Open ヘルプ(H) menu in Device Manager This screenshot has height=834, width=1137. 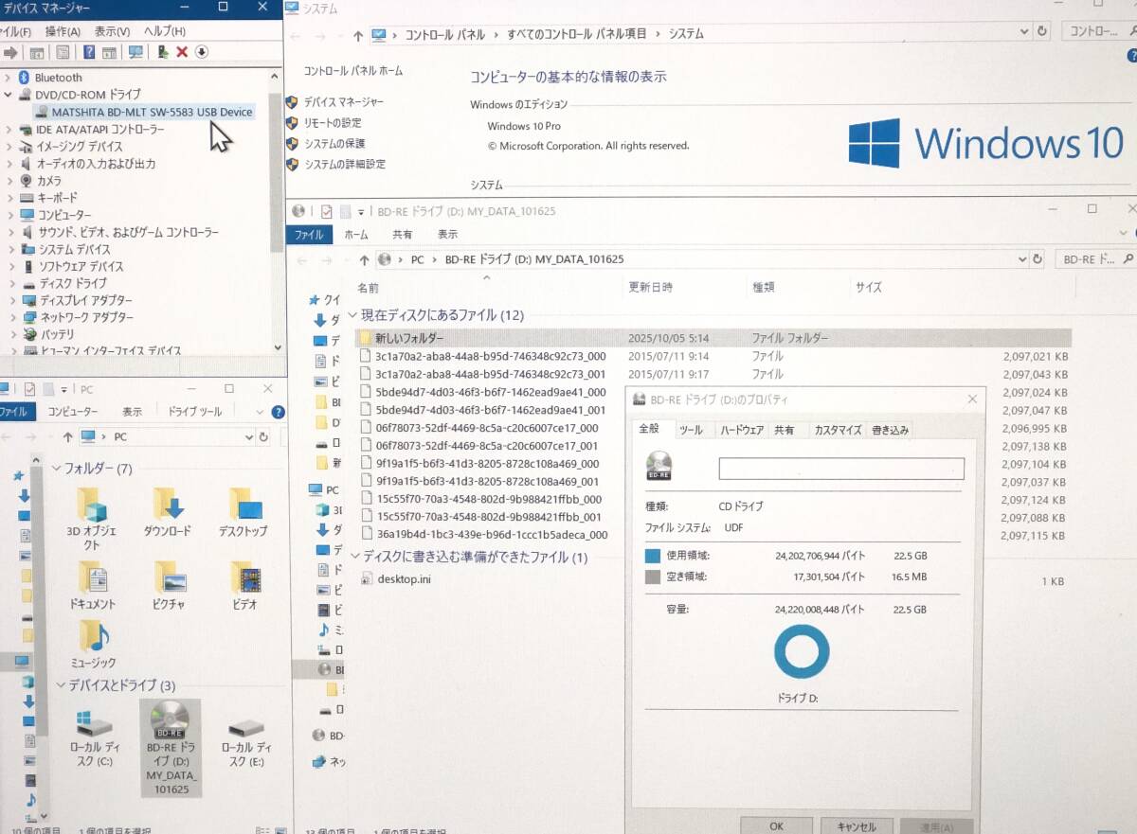coord(164,31)
